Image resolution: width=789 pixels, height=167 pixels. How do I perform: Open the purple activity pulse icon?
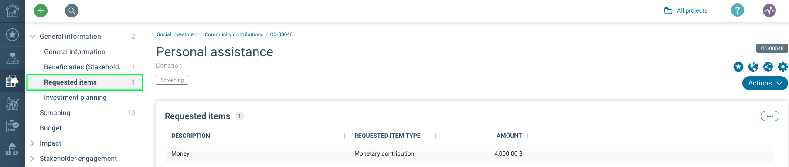[769, 10]
